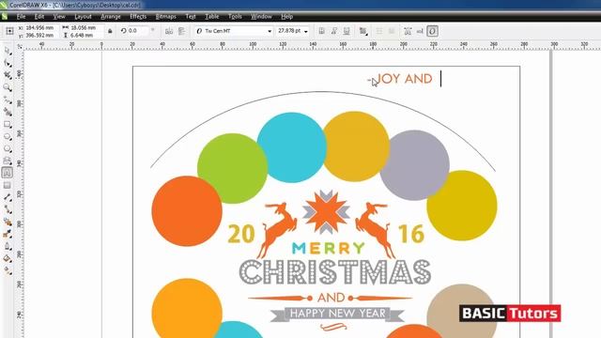Select the Basic Shapes tool
This screenshot has height=338, width=601.
tap(8, 161)
